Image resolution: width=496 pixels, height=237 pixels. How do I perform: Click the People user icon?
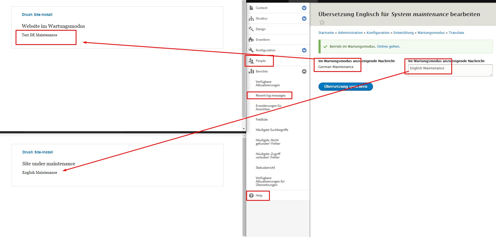(x=251, y=61)
